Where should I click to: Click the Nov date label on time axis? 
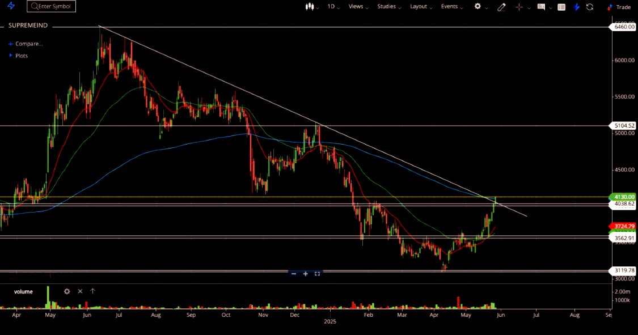click(263, 315)
